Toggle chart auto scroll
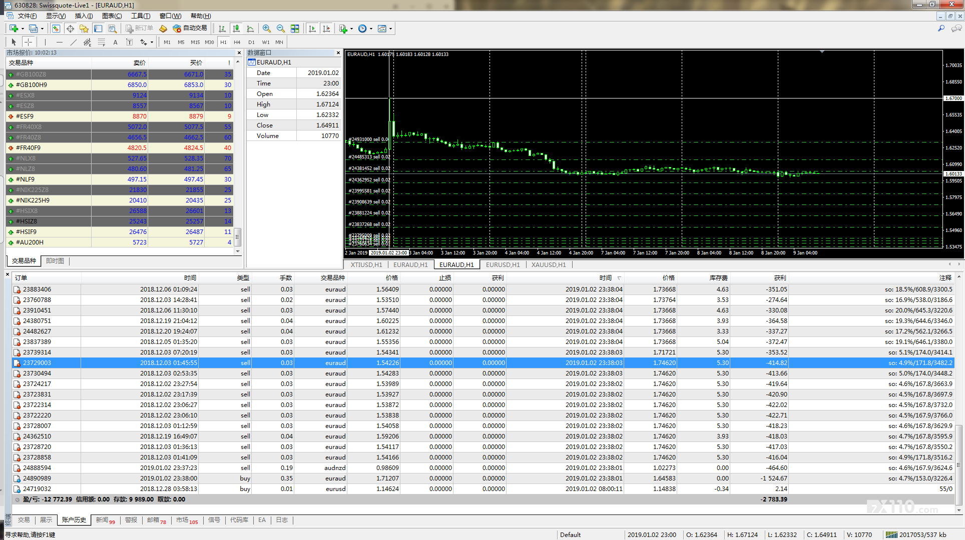 [x=312, y=28]
